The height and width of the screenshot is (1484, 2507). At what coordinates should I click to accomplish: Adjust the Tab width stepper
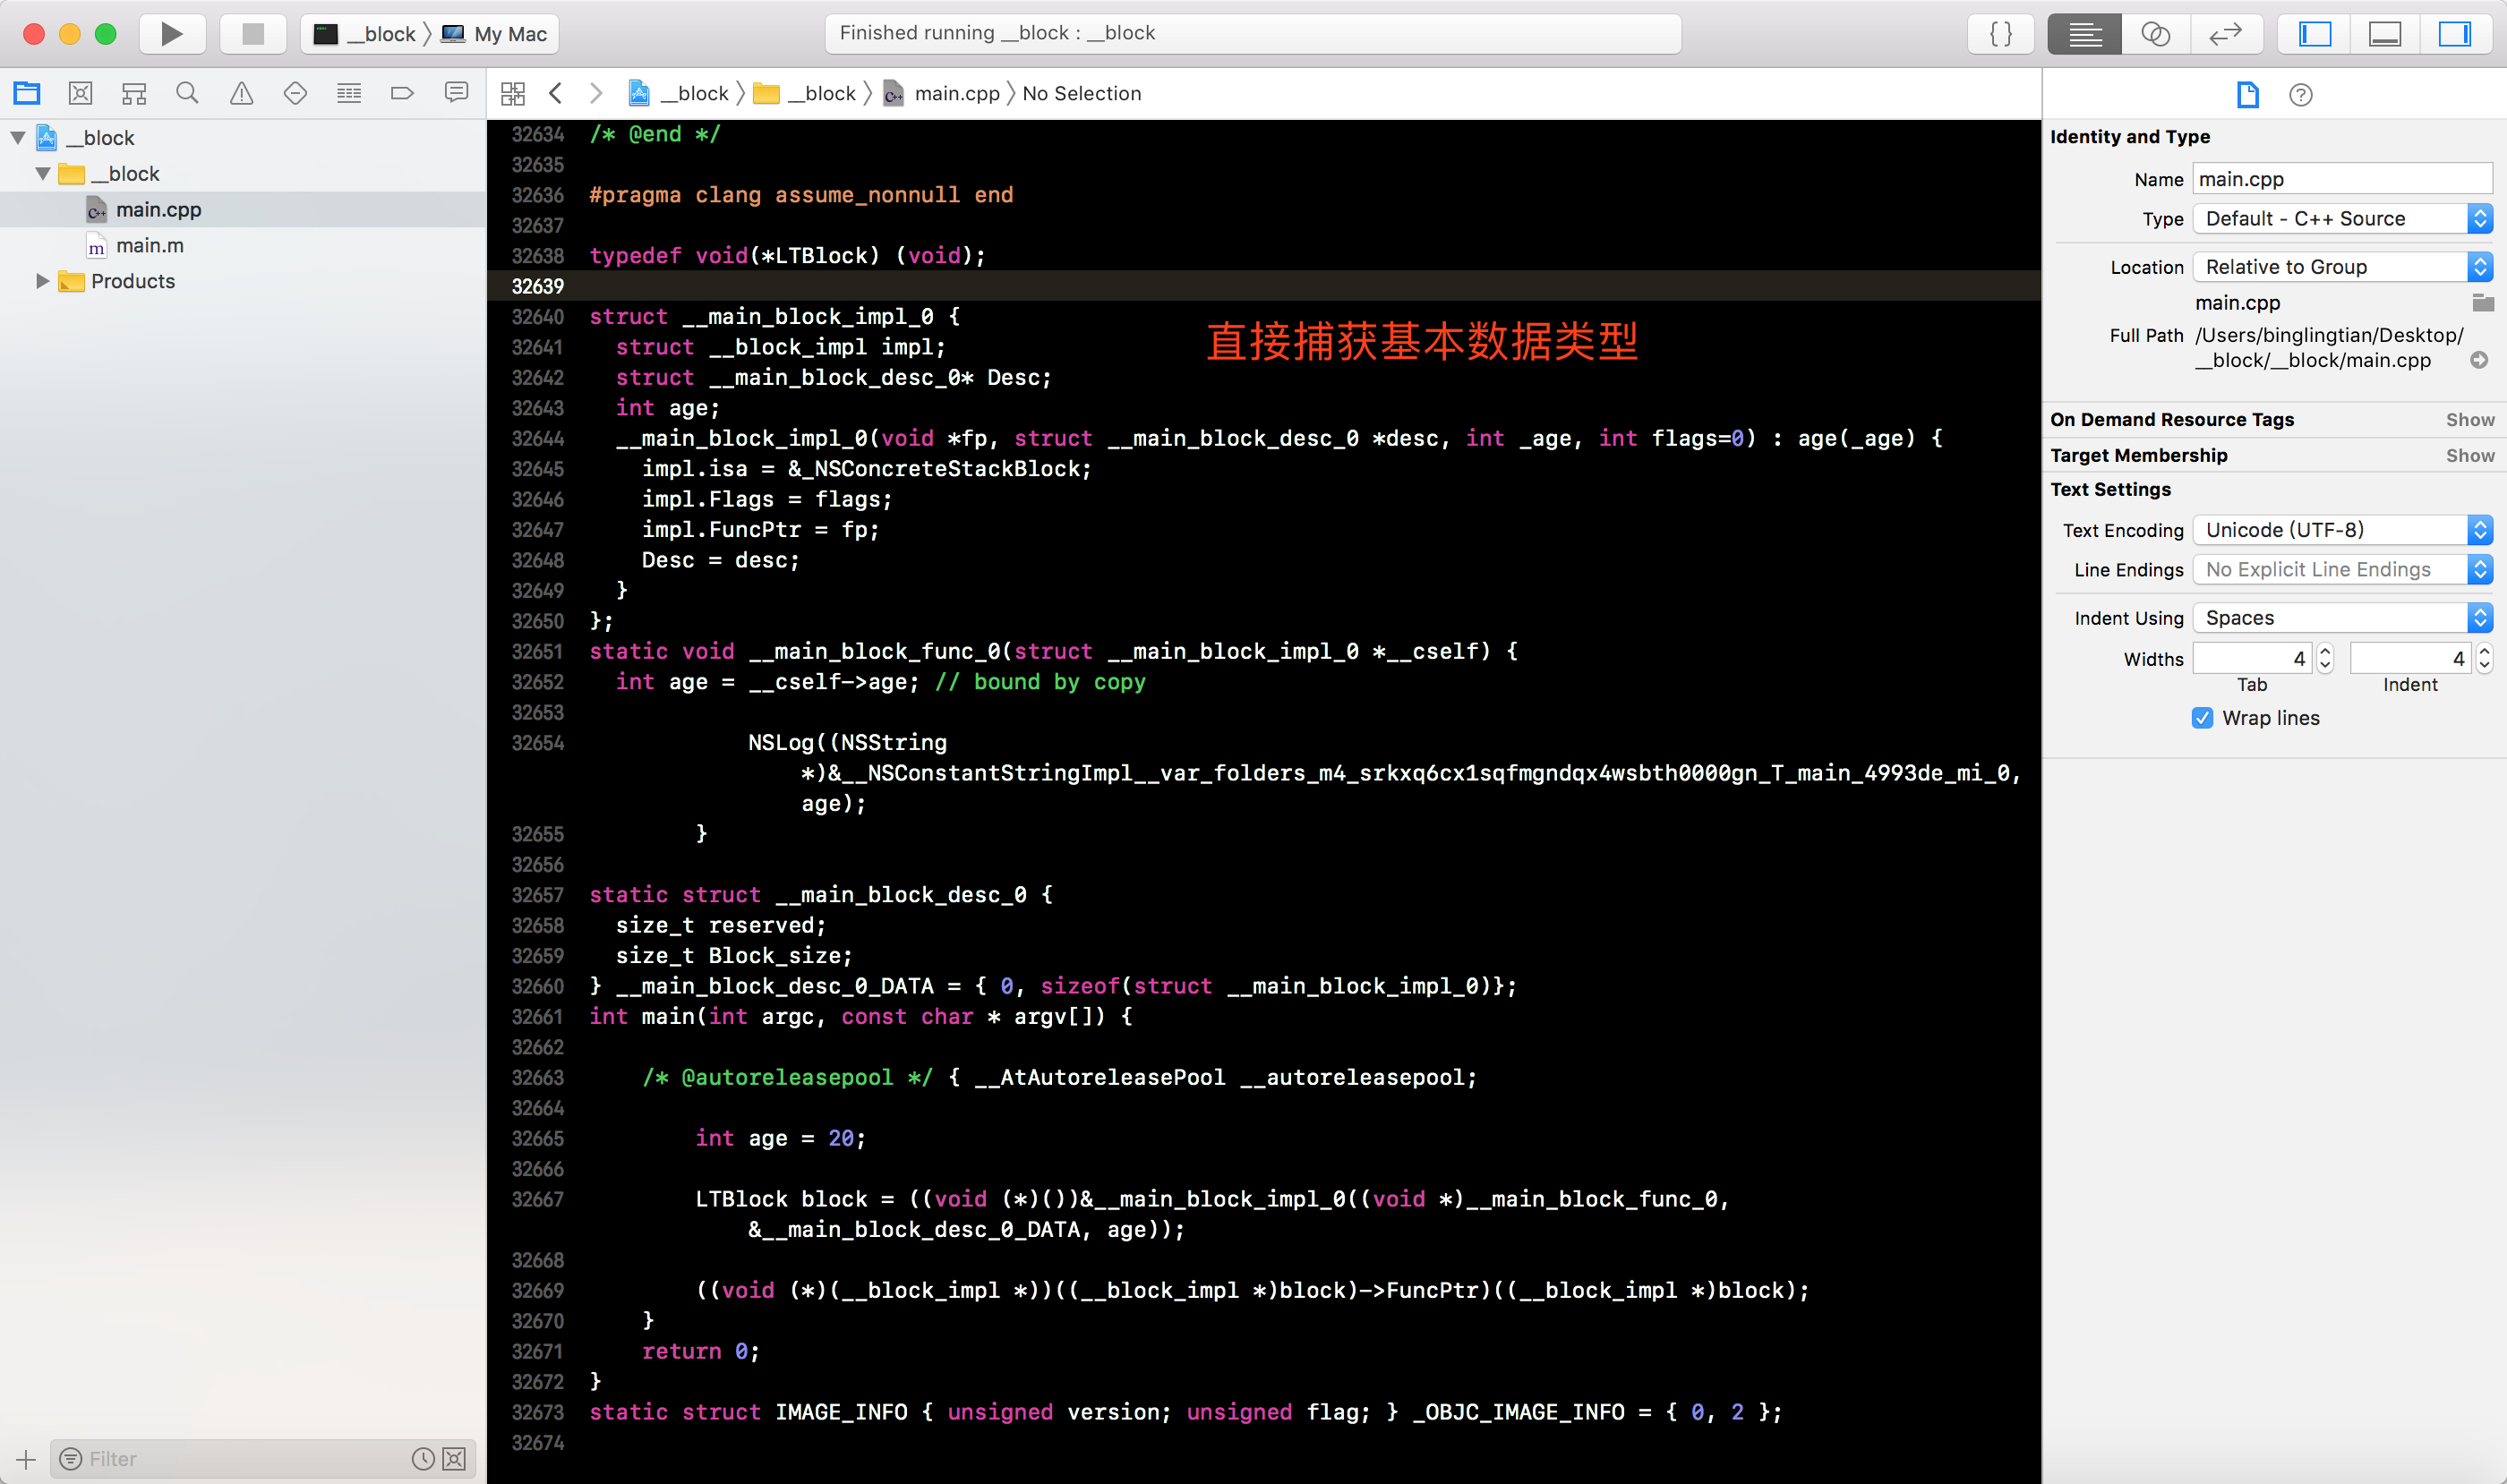pos(2325,658)
